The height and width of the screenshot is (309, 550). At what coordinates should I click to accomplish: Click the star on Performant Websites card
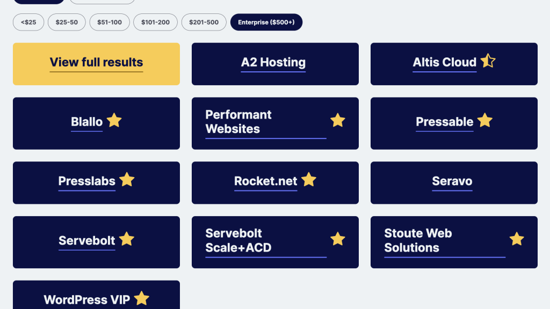[x=338, y=120]
